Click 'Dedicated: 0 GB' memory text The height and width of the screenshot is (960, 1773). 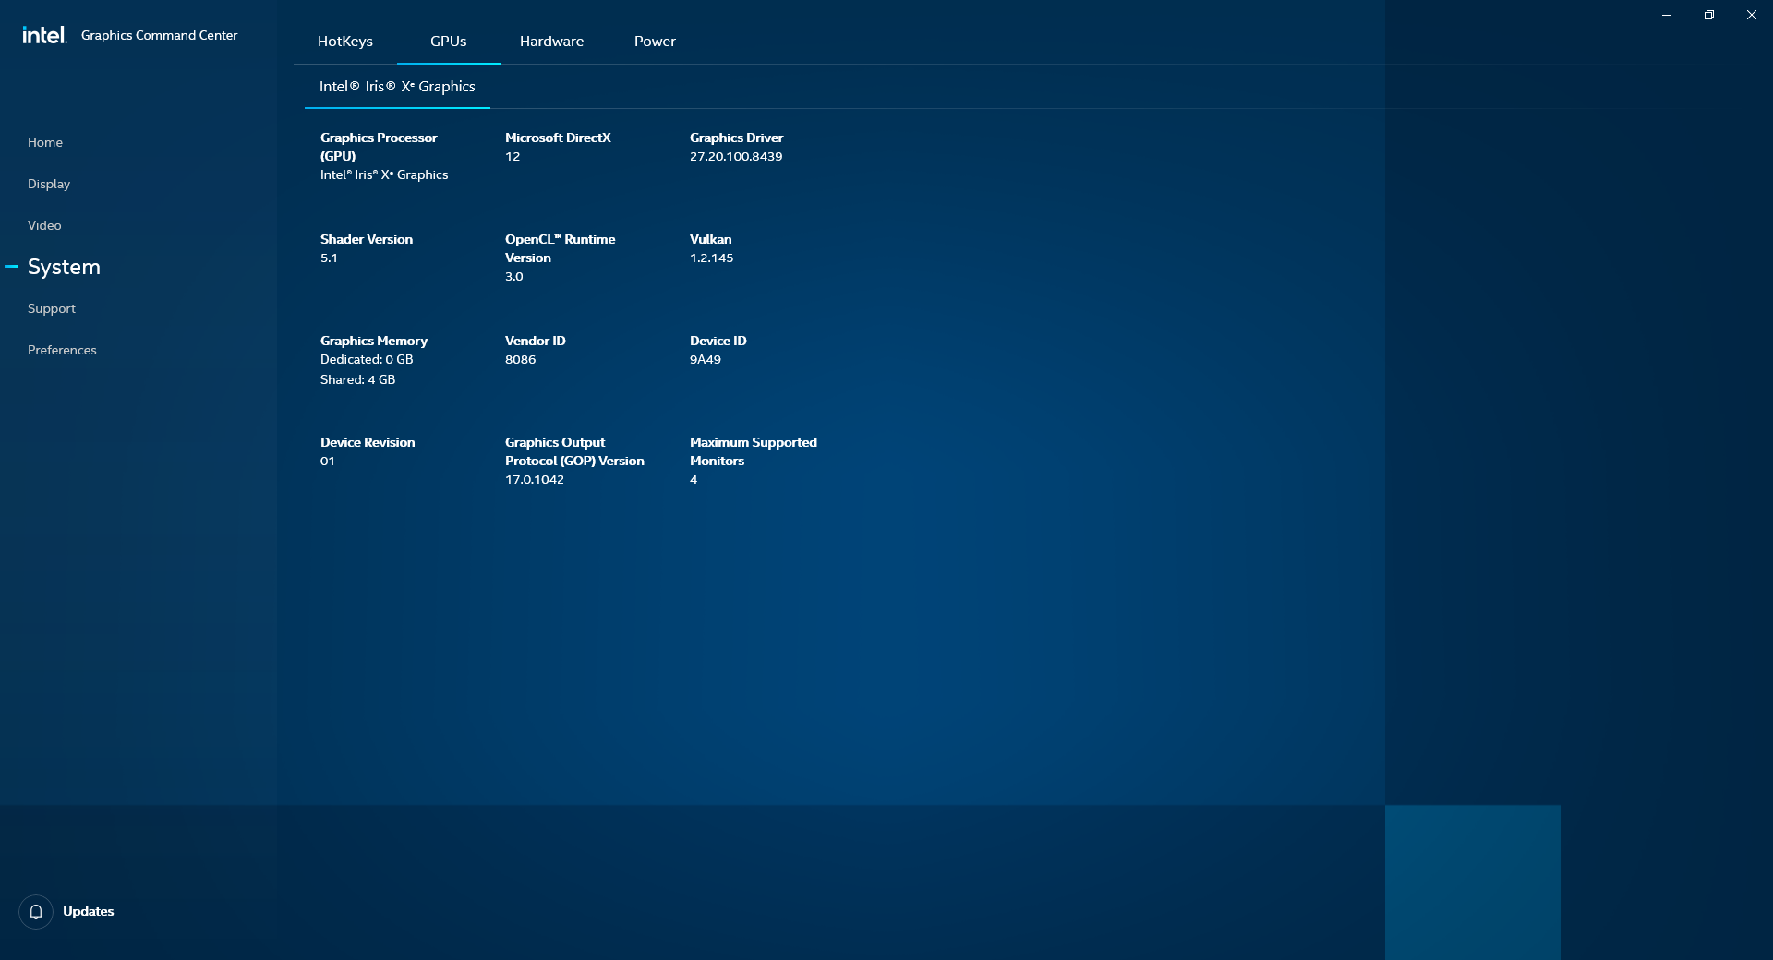click(x=367, y=359)
